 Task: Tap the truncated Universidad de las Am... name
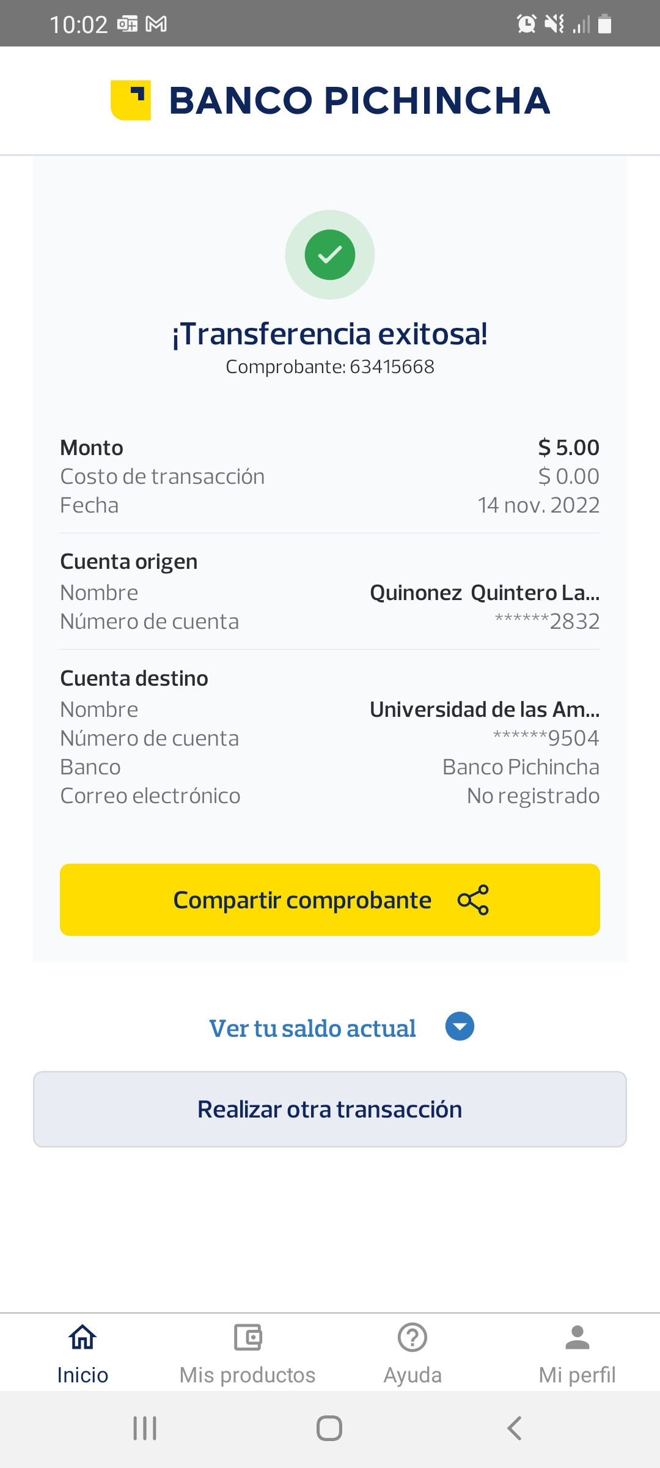coord(485,710)
